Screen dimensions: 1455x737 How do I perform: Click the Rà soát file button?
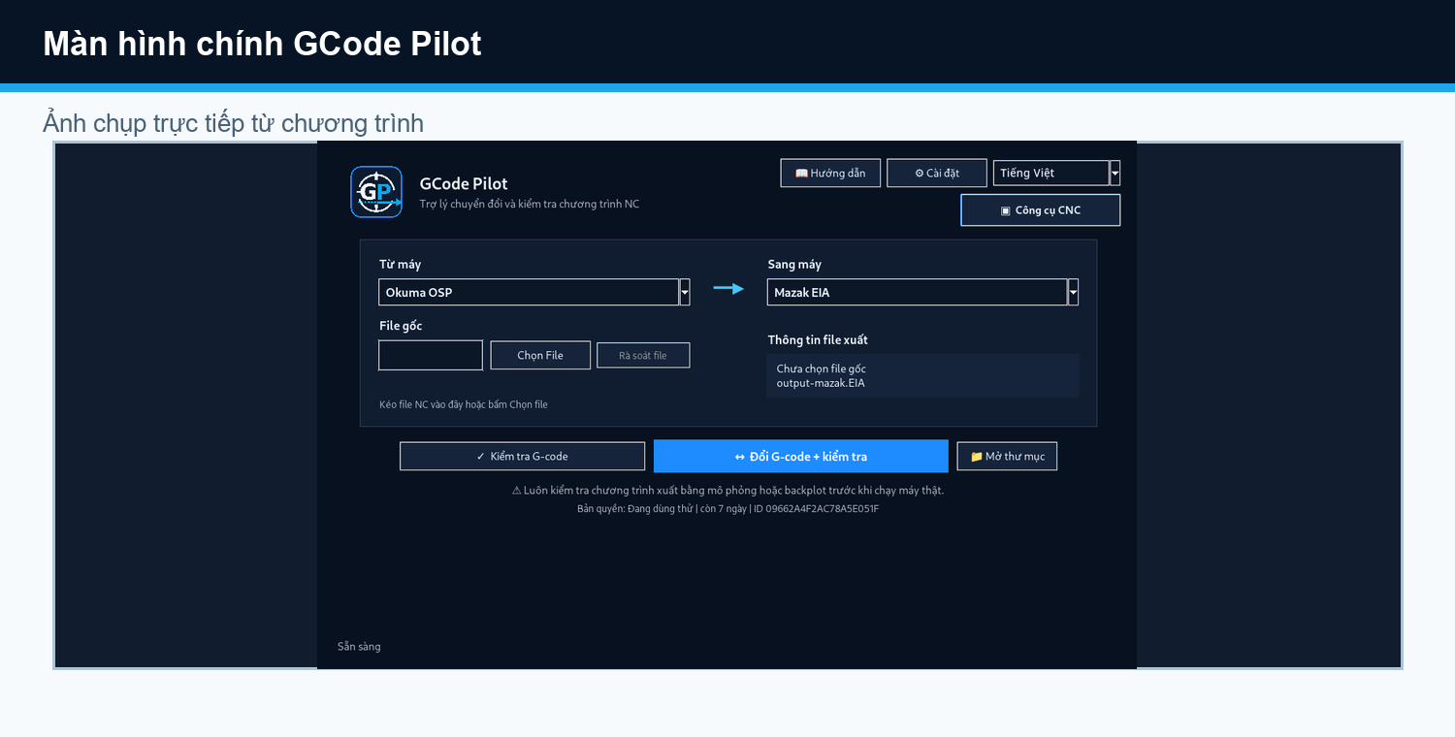coord(643,355)
